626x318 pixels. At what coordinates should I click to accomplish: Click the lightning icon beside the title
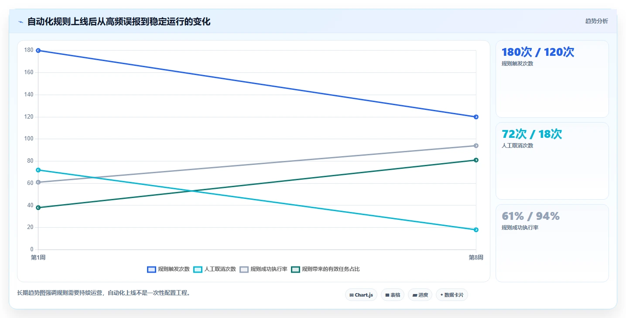click(x=21, y=22)
